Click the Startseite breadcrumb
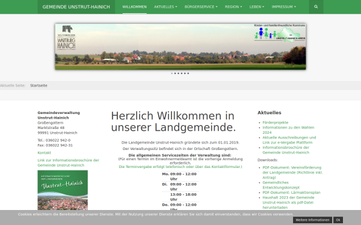 (39, 85)
